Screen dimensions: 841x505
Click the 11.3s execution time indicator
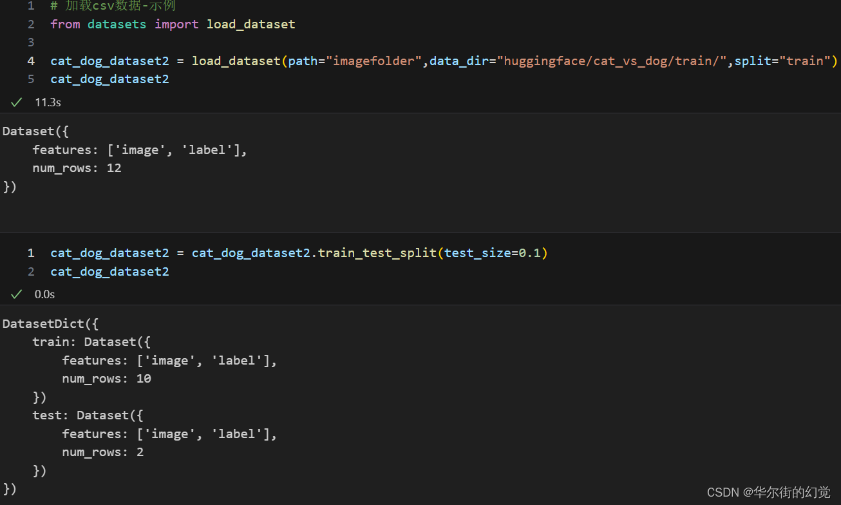(48, 102)
